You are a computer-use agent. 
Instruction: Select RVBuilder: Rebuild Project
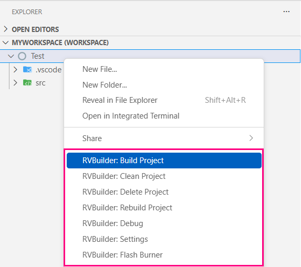pyautogui.click(x=164, y=208)
